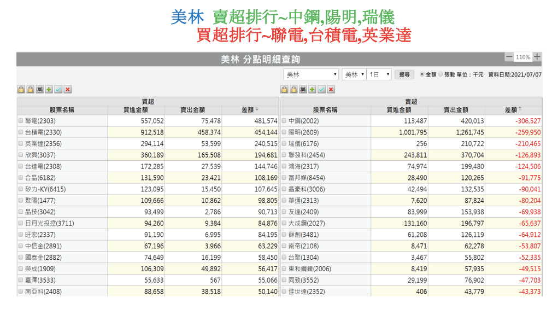
Task: Sort the 買超 table by 差額 column
Action: pyautogui.click(x=250, y=110)
